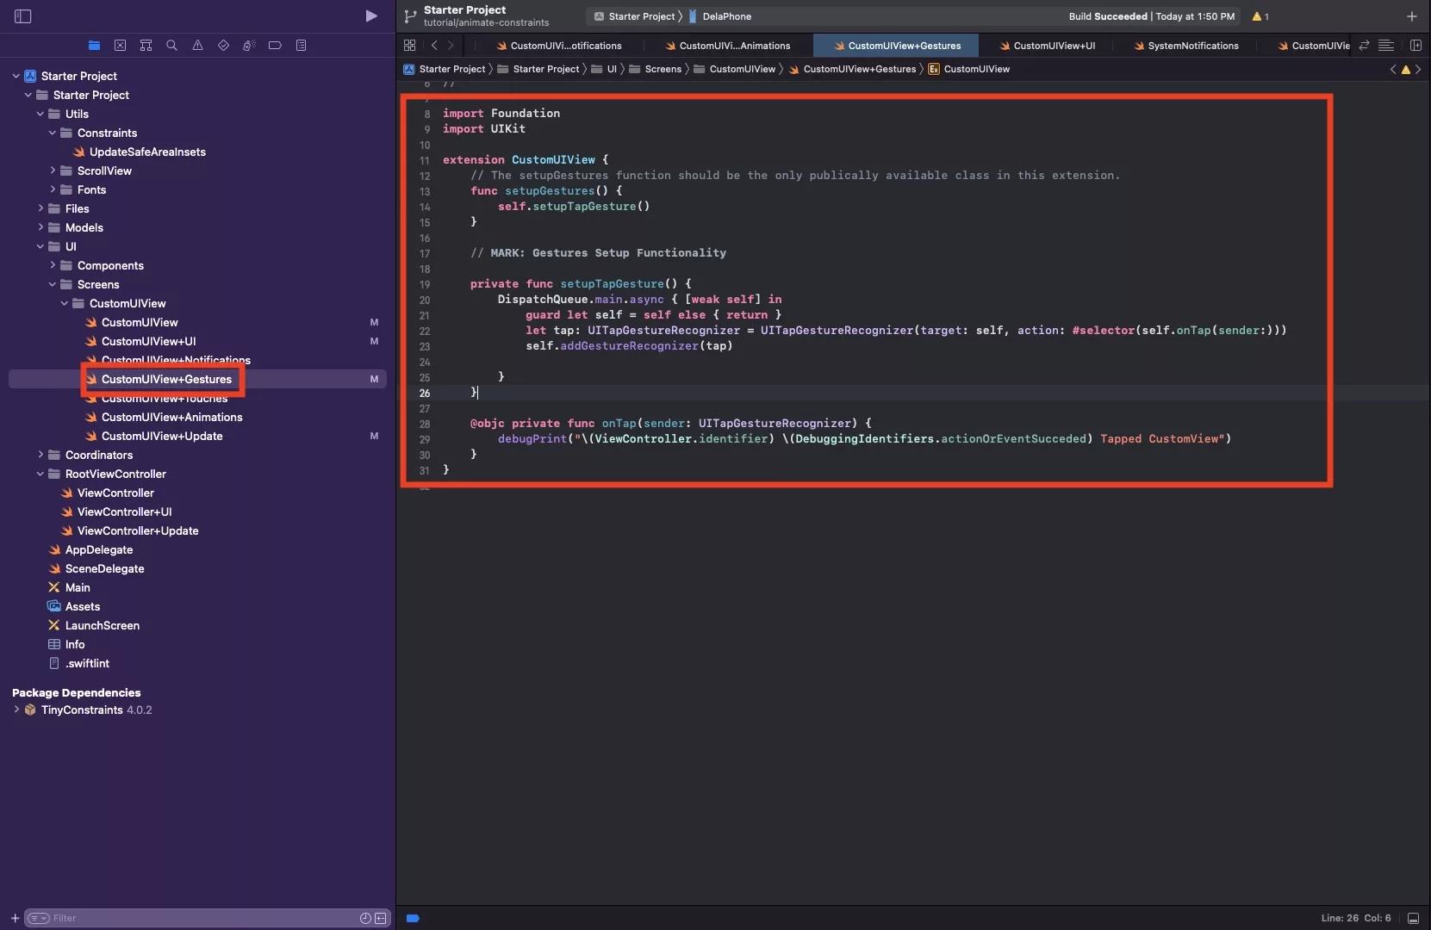The width and height of the screenshot is (1431, 930).
Task: Select the CustomUIView+Gestures editor tab
Action: pyautogui.click(x=896, y=46)
